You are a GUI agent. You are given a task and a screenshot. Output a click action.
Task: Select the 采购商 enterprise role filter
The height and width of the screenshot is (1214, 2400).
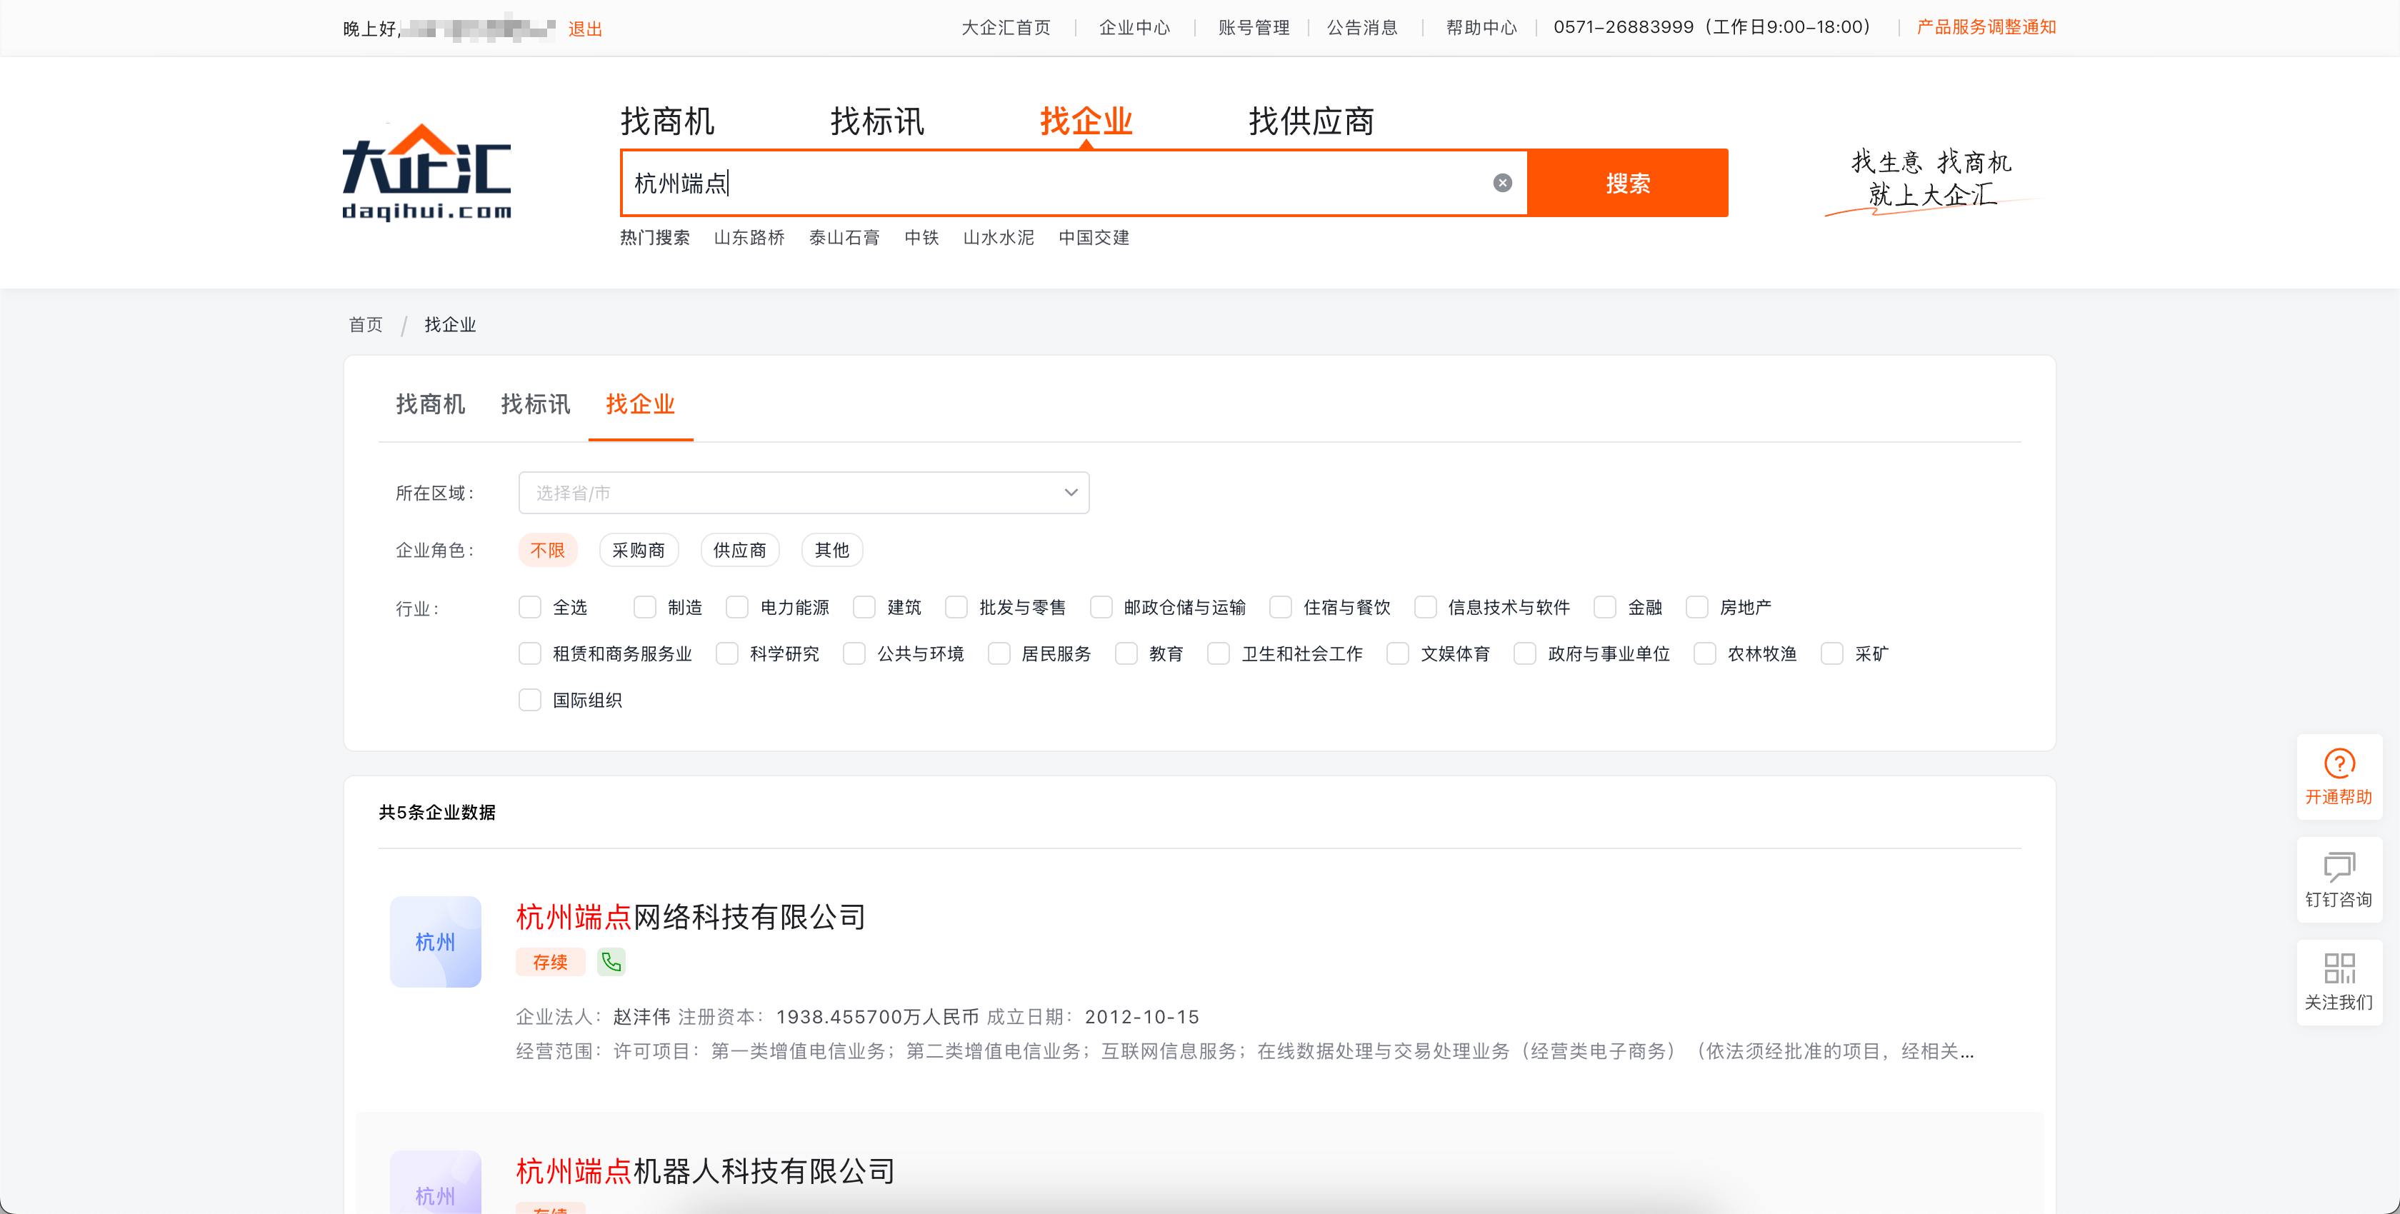coord(639,550)
